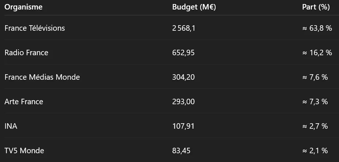Click the budget value 293,00
Image resolution: width=339 pixels, height=162 pixels.
[x=183, y=102]
